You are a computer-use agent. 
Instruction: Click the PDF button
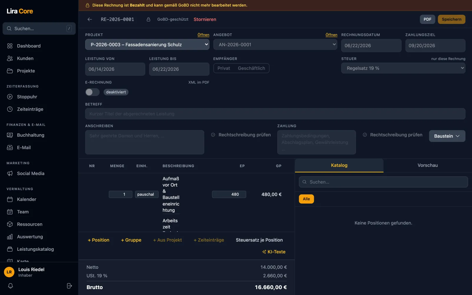(x=427, y=19)
